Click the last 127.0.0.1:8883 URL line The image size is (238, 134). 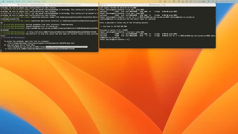coord(40,49)
